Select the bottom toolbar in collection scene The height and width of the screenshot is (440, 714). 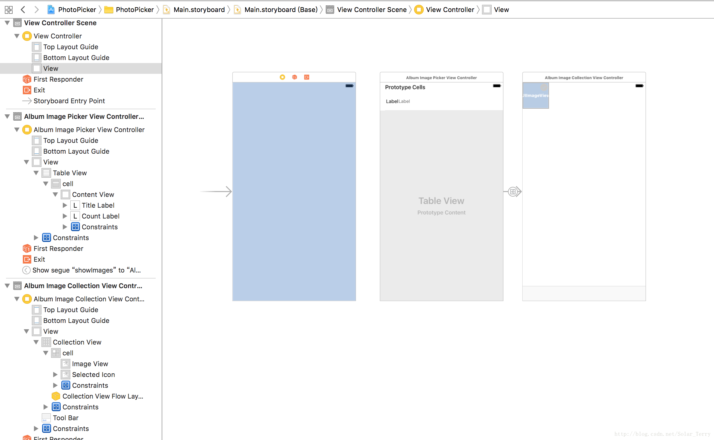click(584, 293)
